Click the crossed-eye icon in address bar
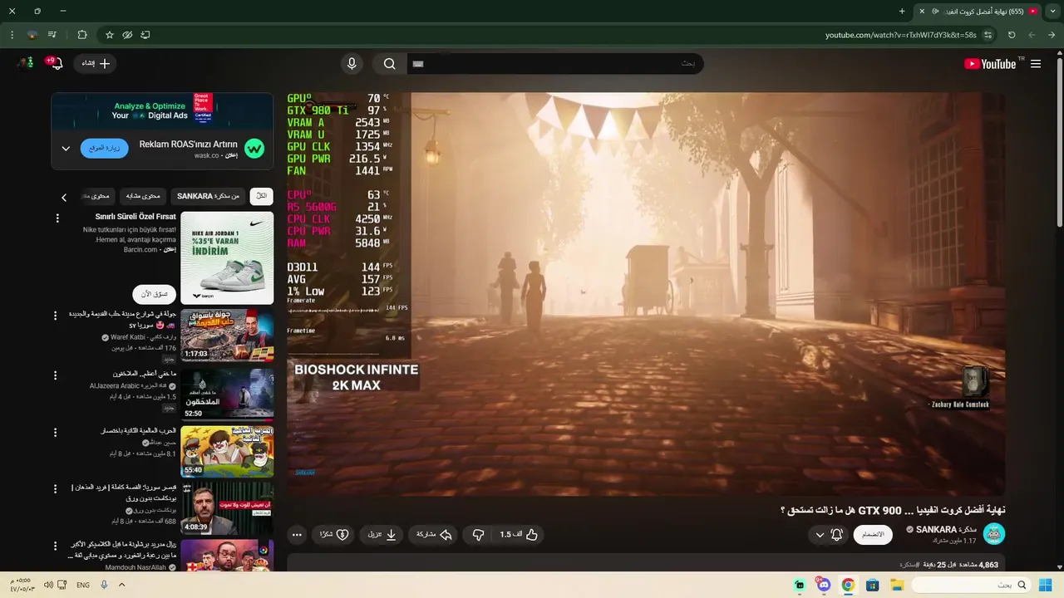Screen dimensions: 1064x598 tap(127, 35)
